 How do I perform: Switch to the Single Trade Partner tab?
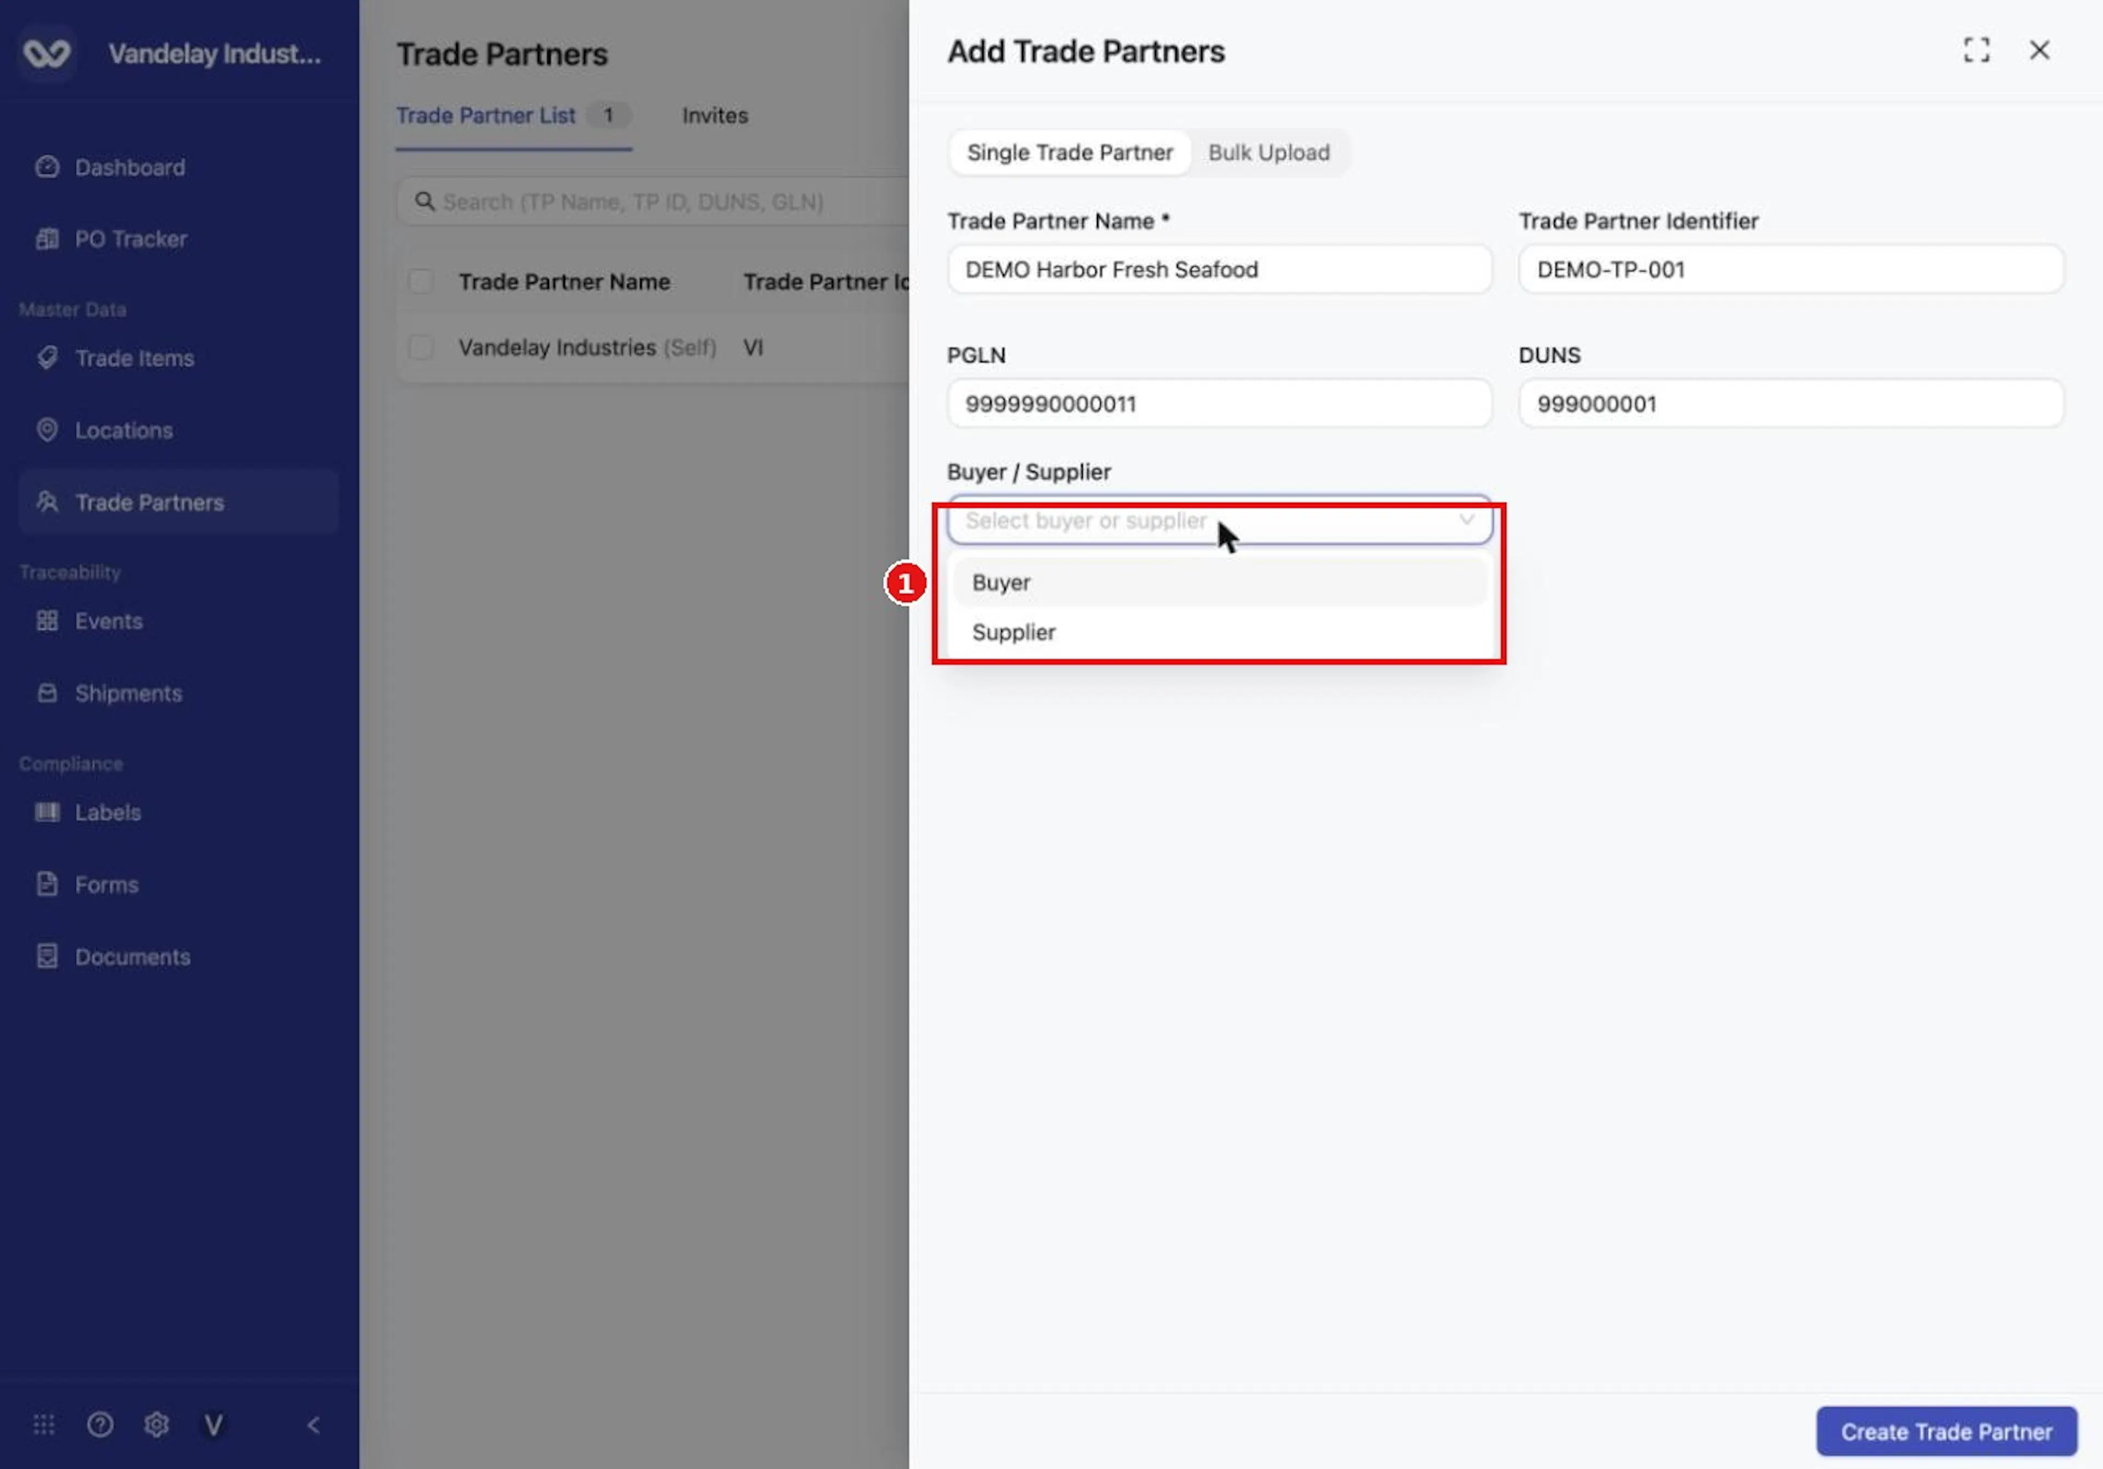point(1070,152)
